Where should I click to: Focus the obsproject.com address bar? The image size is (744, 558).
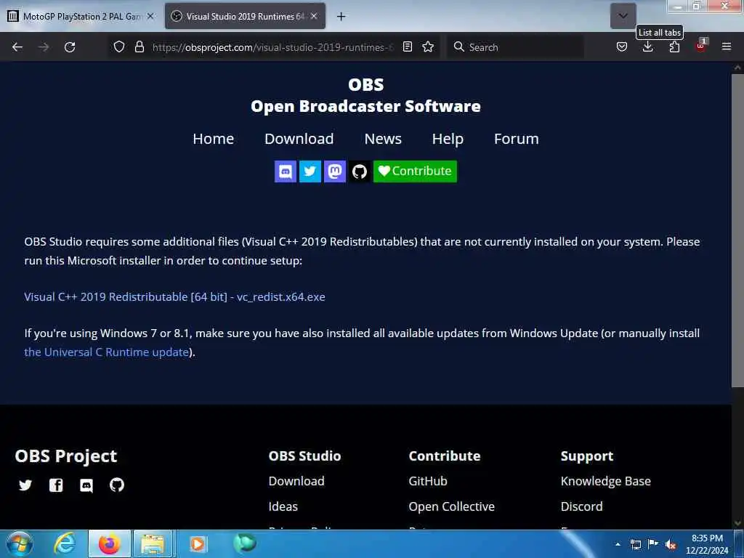[272, 47]
